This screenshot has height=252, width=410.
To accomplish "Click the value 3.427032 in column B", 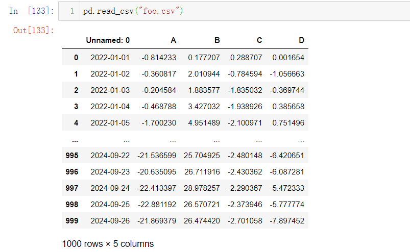I will click(x=204, y=107).
